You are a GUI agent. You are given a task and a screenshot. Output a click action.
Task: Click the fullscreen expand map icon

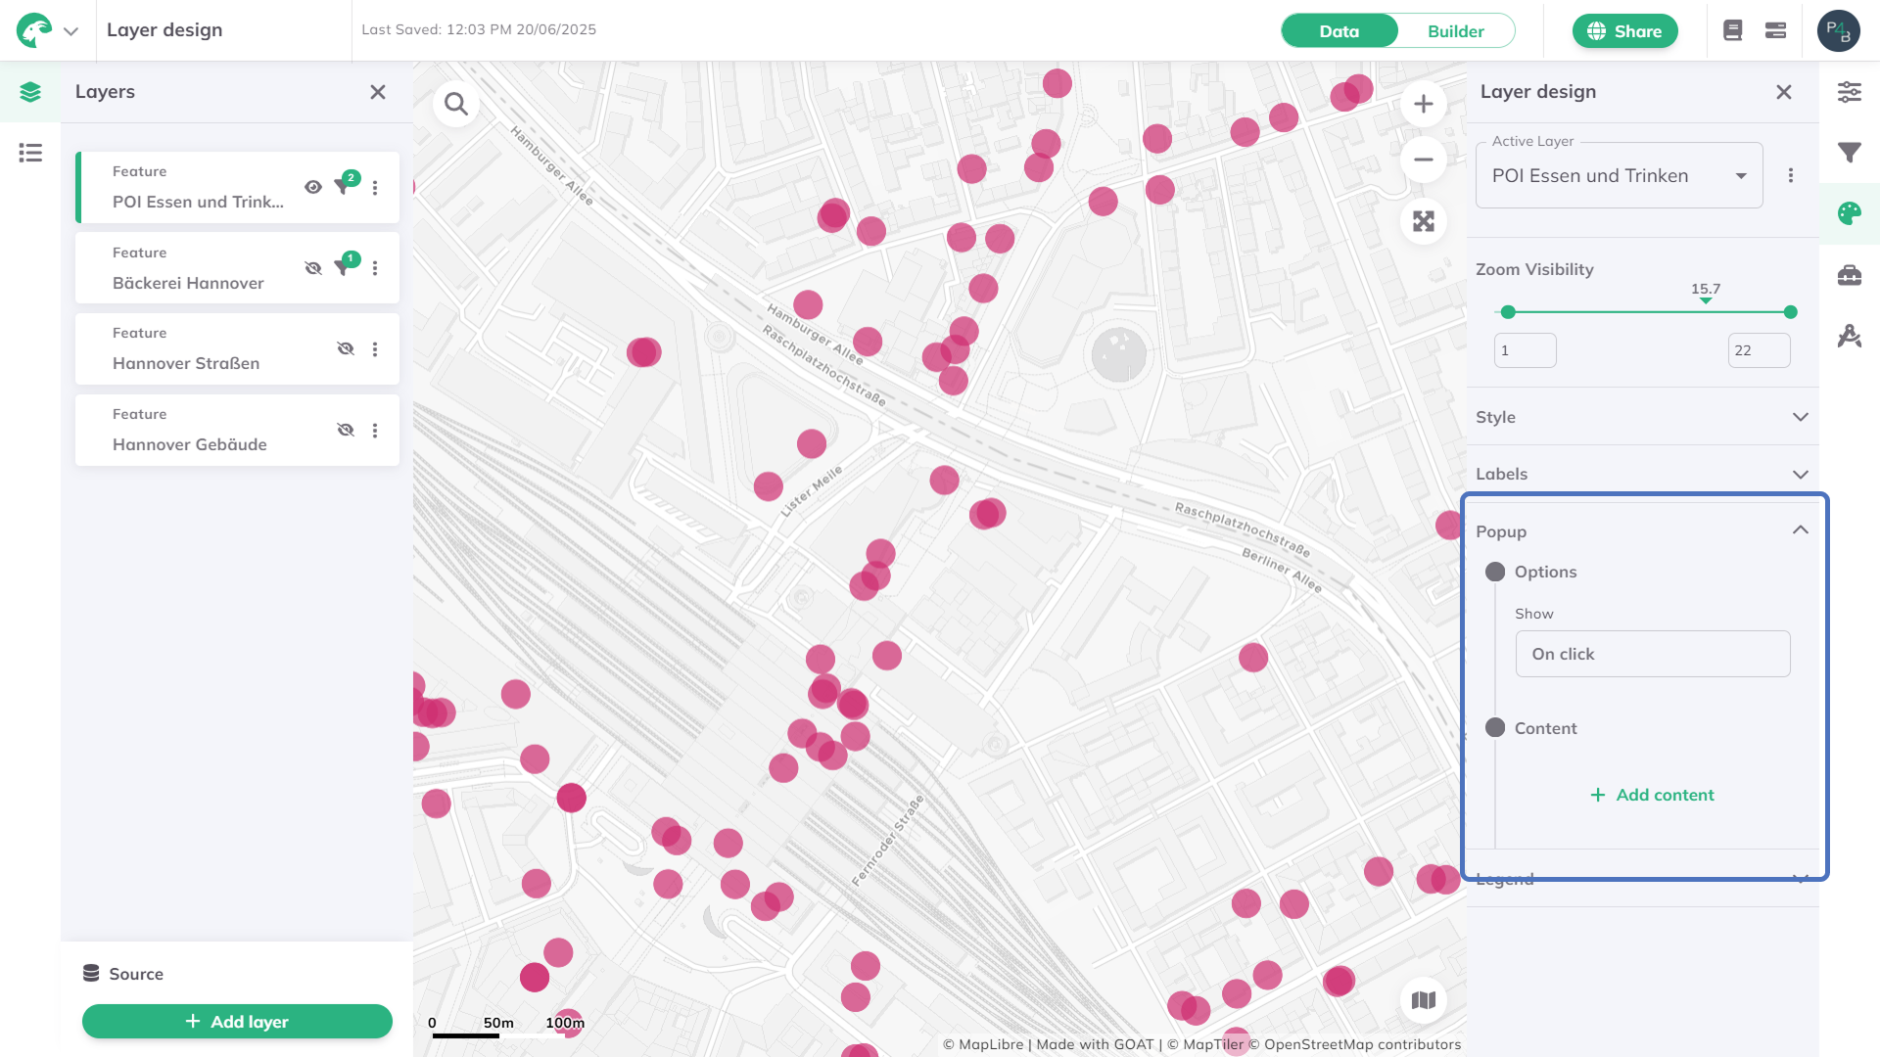(x=1423, y=221)
